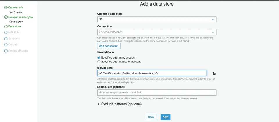Click the checkmark icon beside Crawler source type

[x=6, y=17]
